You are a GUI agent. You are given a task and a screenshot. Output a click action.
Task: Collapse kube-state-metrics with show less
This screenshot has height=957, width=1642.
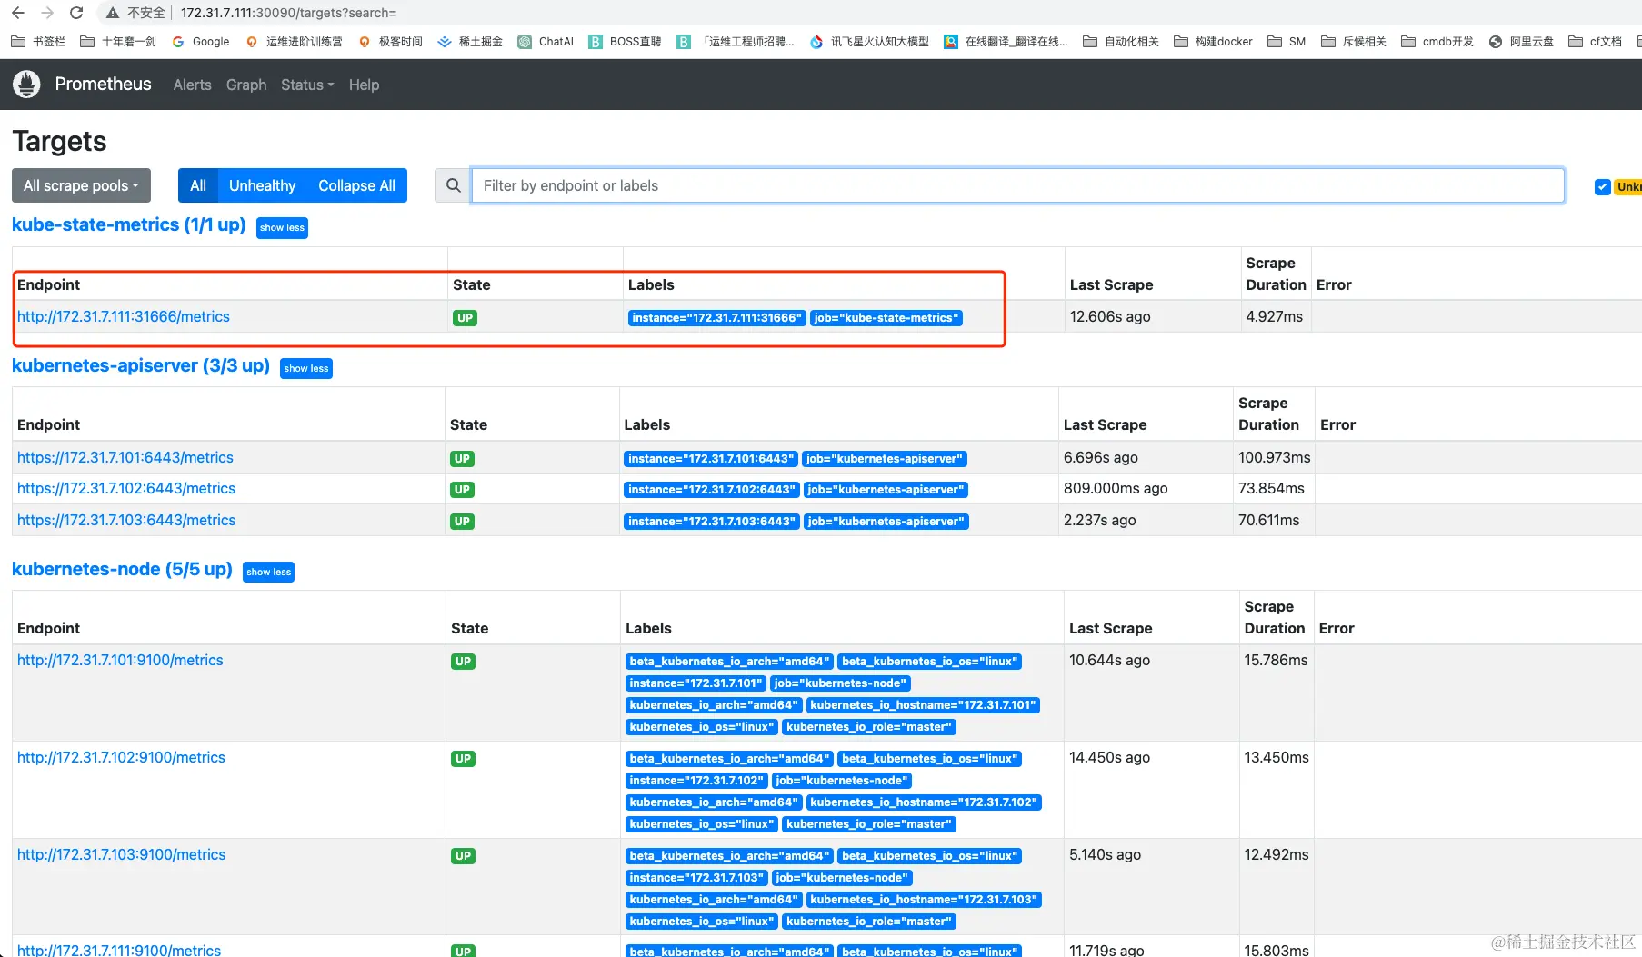[x=283, y=227]
